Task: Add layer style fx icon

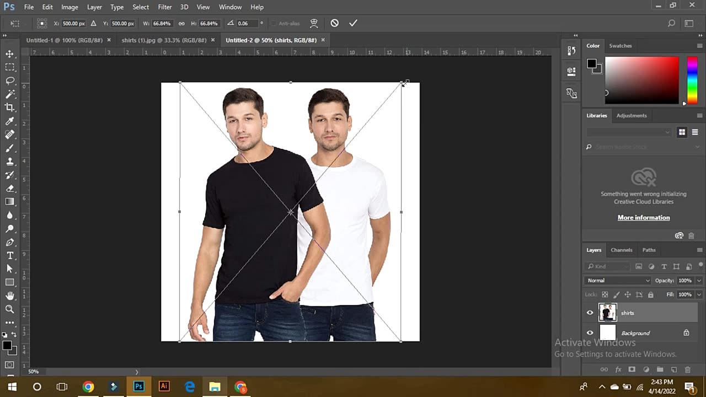Action: pos(618,369)
